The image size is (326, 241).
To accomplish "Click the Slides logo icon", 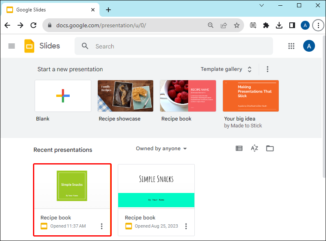I will click(29, 46).
